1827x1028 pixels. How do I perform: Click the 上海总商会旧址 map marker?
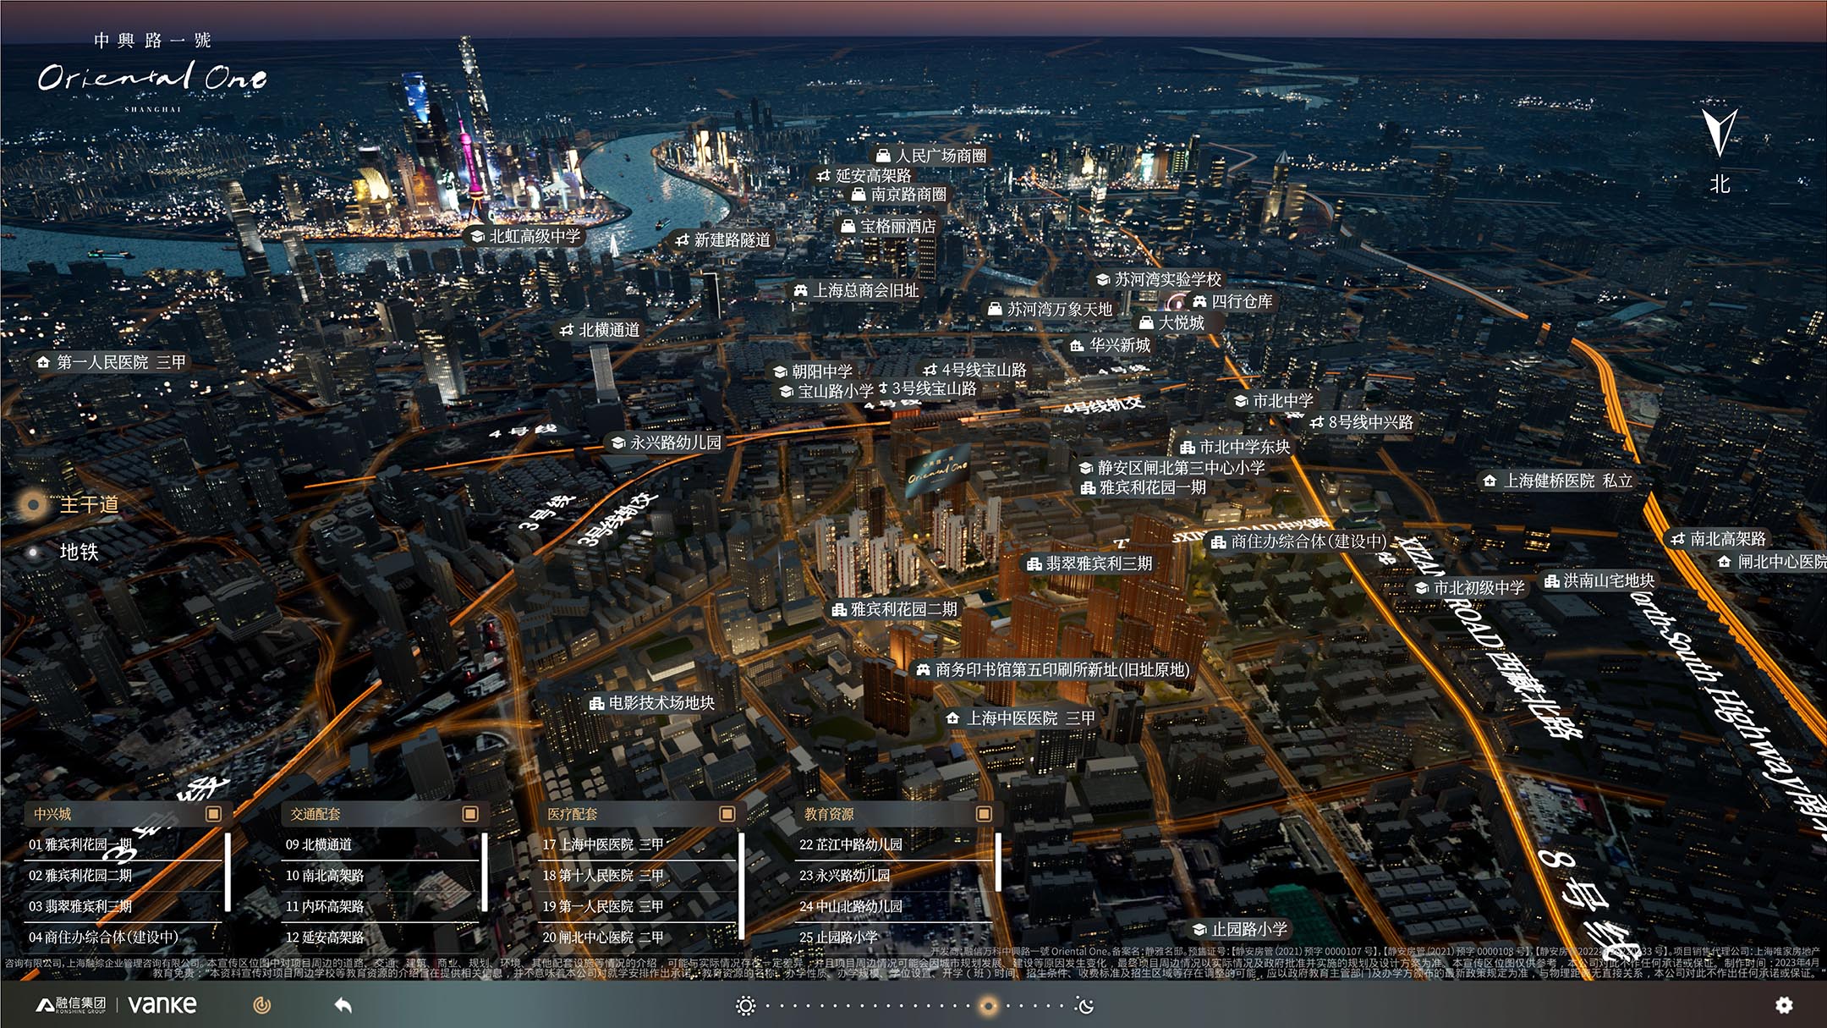[x=856, y=290]
